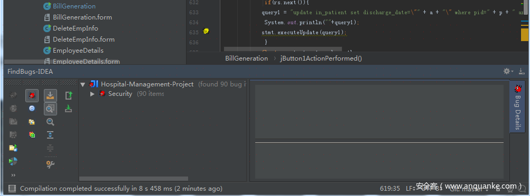Viewport: 530px width, 196px height.
Task: Open FindBugs-IDEA panel gear settings menu
Action: point(508,72)
